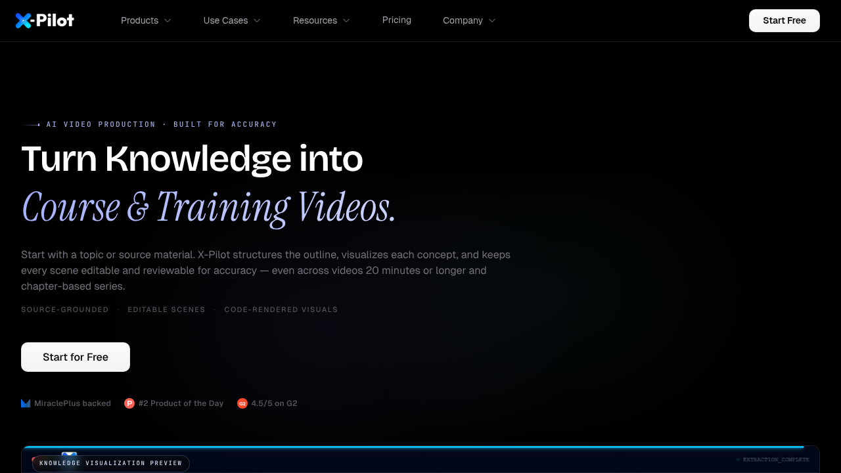Image resolution: width=841 pixels, height=473 pixels.
Task: Click the Knowledge Visualization Preview badge
Action: 111,463
